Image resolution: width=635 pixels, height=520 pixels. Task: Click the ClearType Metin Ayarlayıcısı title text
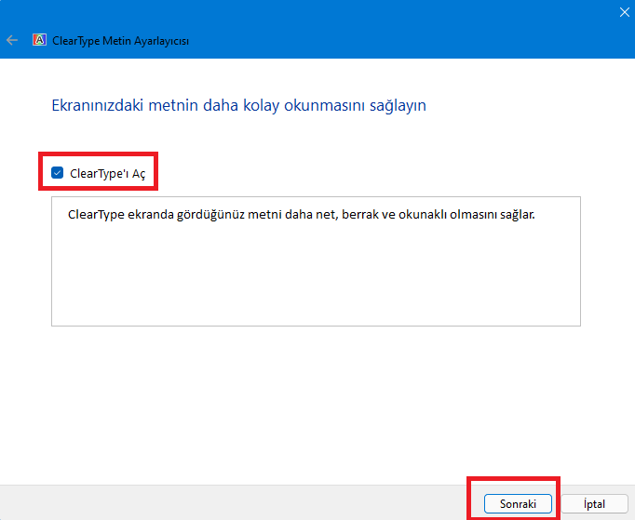(121, 41)
